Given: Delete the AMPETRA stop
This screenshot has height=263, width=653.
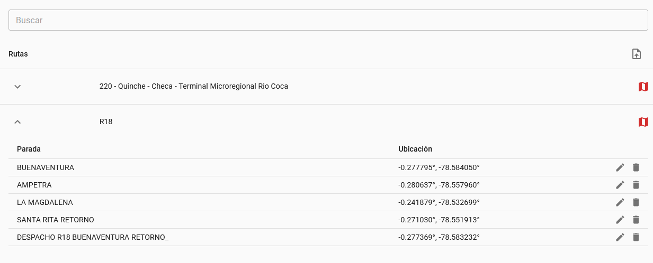Looking at the screenshot, I should 636,185.
